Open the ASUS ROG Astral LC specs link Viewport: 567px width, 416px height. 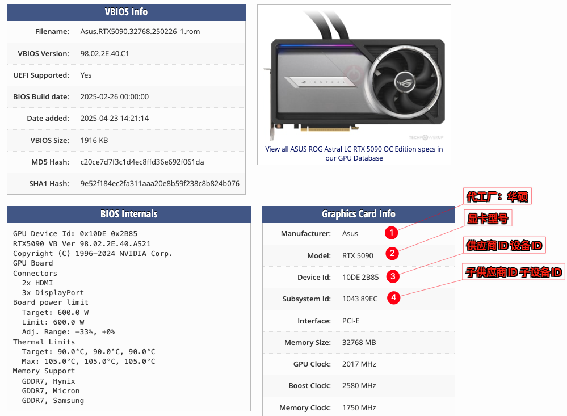coord(354,153)
